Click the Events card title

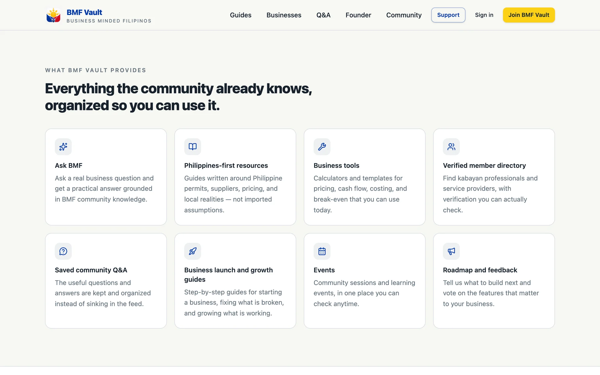coord(324,270)
